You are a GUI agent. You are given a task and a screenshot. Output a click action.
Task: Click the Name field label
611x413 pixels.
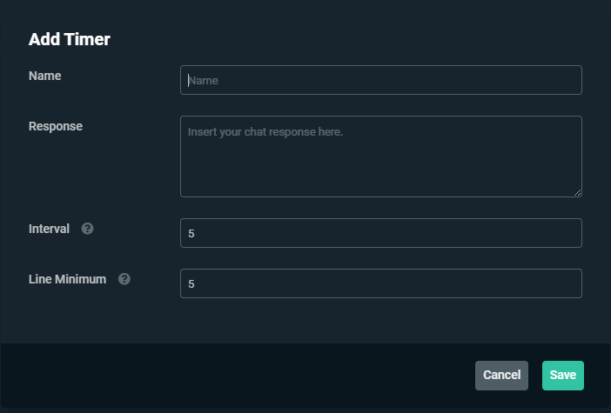[45, 76]
